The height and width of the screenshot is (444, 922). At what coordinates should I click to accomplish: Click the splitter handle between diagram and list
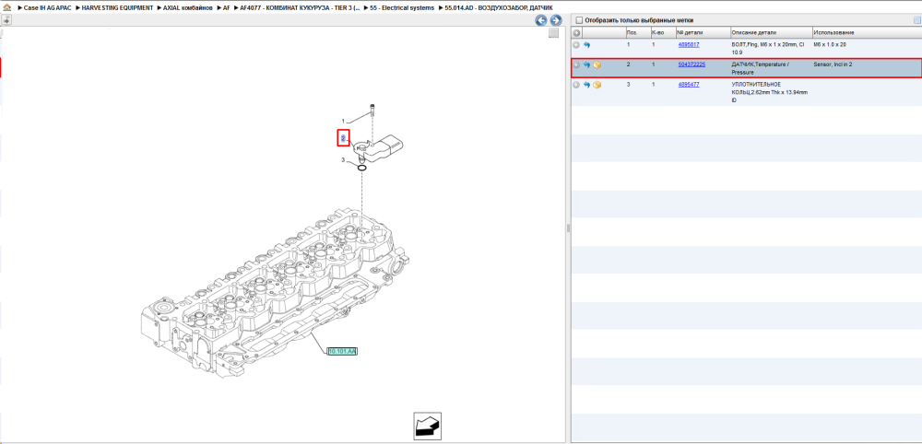tap(568, 228)
